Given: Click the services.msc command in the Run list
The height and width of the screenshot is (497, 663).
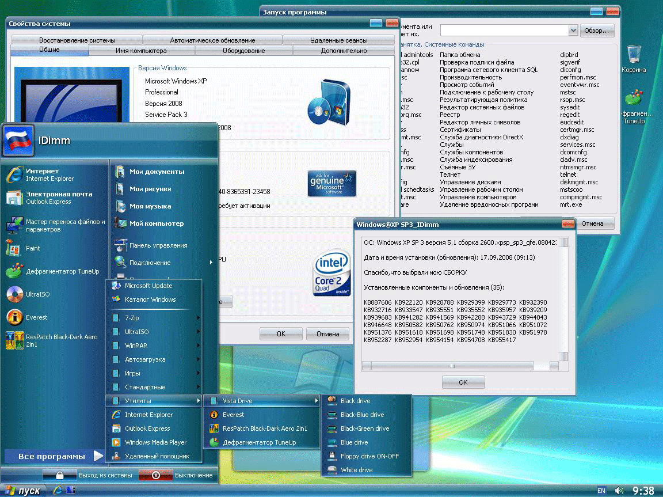Looking at the screenshot, I should coord(578,145).
